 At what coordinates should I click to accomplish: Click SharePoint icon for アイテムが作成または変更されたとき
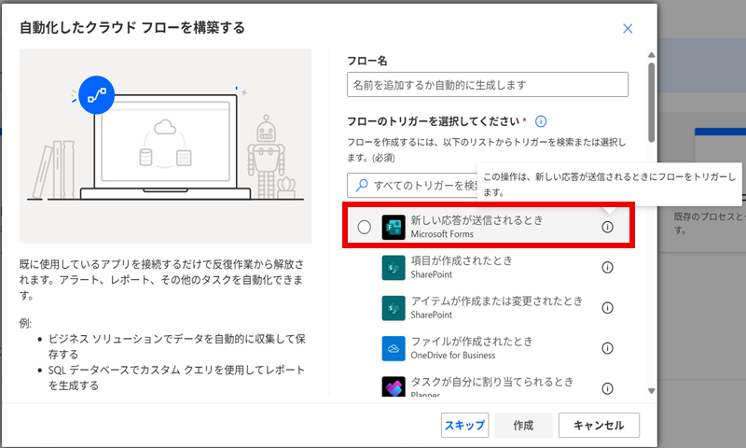click(x=392, y=308)
